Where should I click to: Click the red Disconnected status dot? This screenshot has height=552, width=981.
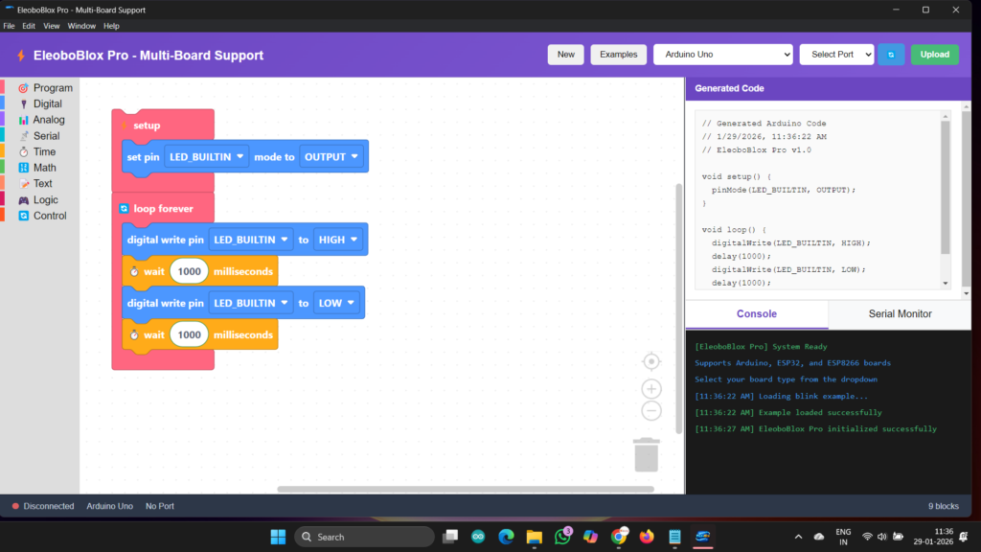click(x=15, y=506)
